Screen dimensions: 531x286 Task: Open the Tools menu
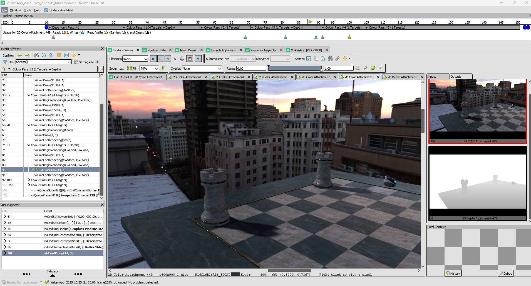27,10
